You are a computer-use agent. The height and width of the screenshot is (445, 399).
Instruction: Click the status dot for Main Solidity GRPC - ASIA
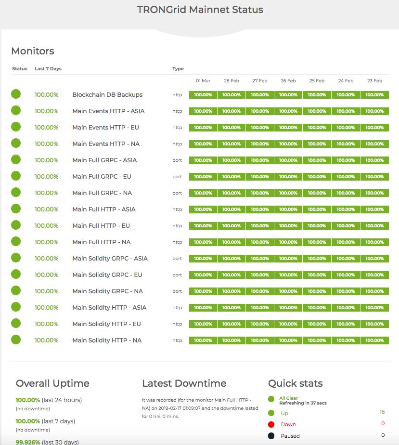pyautogui.click(x=16, y=258)
